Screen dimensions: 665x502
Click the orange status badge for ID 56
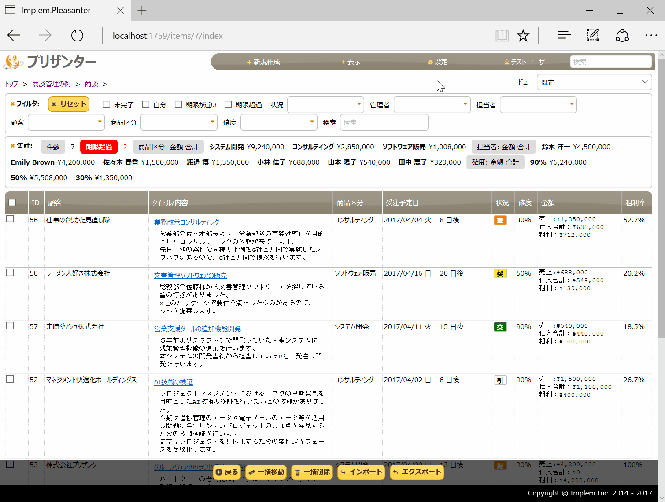(500, 220)
